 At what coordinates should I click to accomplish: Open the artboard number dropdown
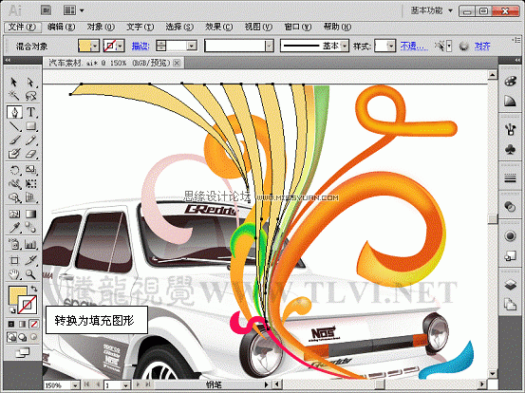[126, 385]
